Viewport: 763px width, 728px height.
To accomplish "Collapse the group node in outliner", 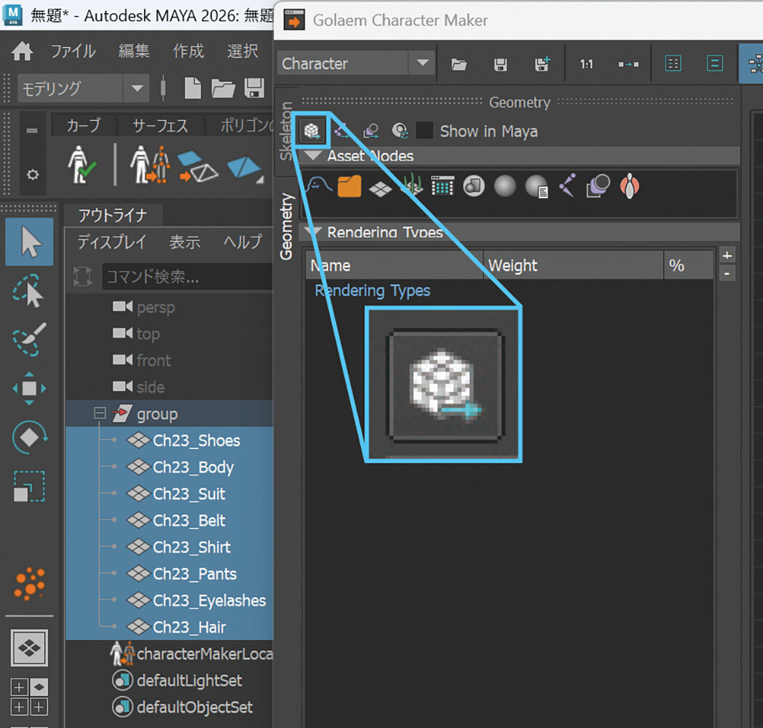I will 100,414.
